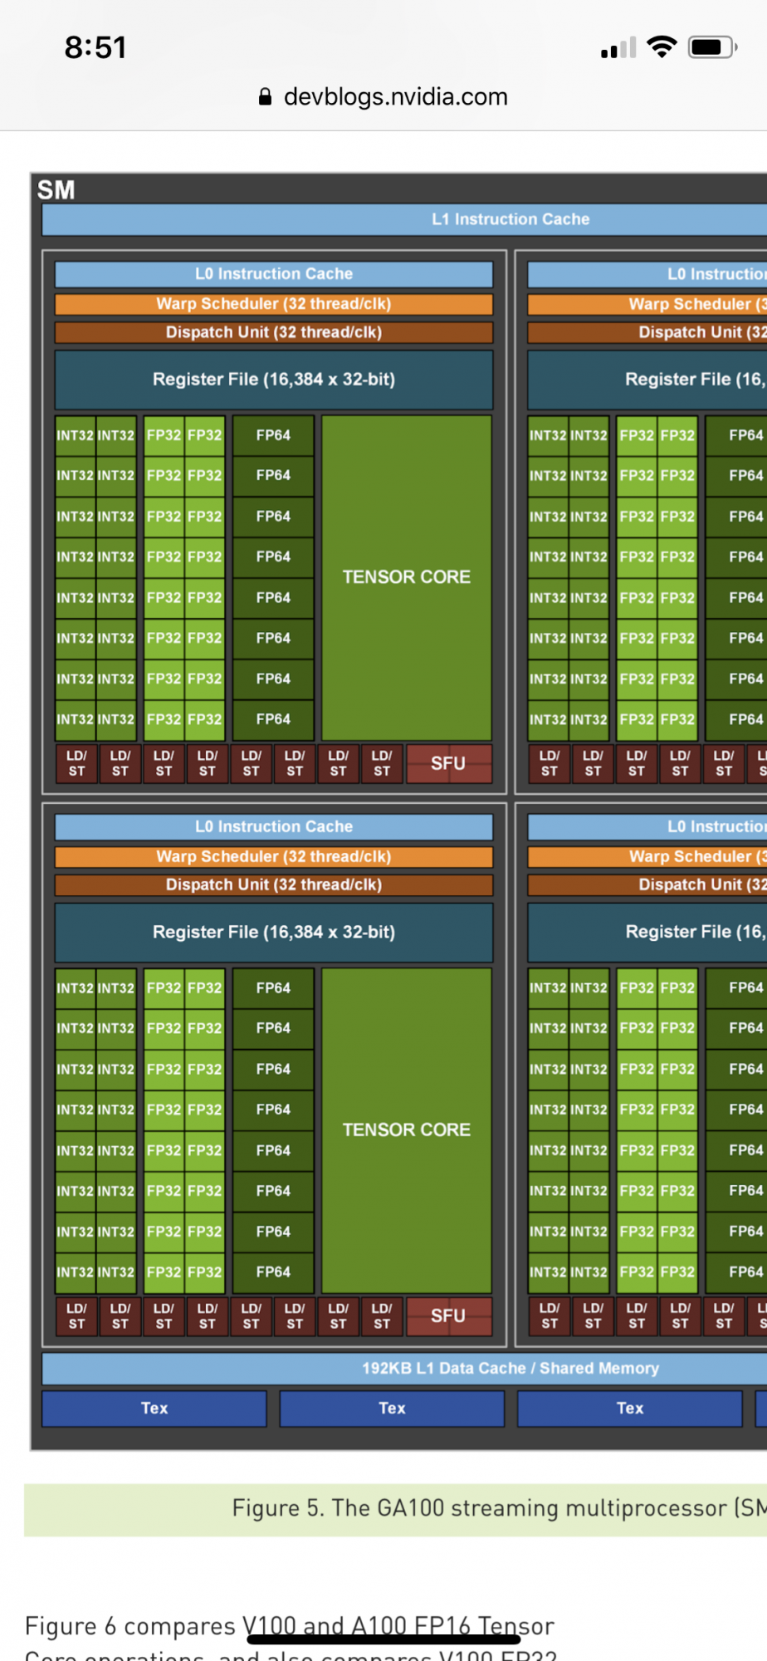This screenshot has width=767, height=1661.
Task: Tap the battery status icon
Action: [x=712, y=47]
